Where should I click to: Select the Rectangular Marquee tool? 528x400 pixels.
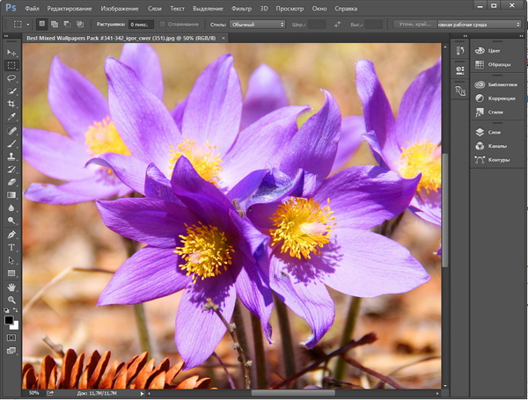coord(11,65)
